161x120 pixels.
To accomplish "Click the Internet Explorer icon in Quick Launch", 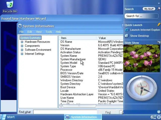I will click(127, 30).
